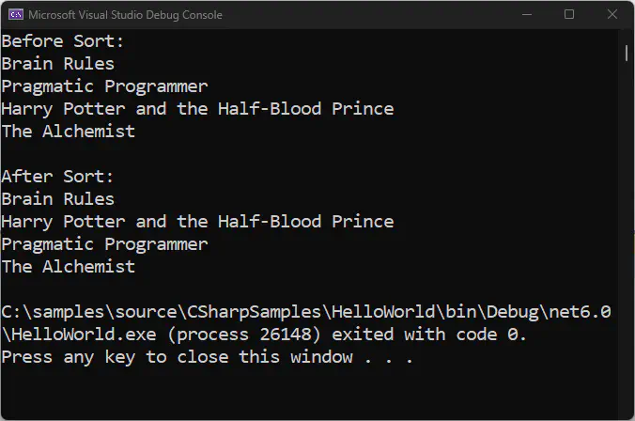
Task: Click 'Brain Rules' under Before Sort
Action: coord(58,64)
